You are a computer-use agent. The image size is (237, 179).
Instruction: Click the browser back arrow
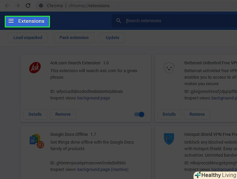pos(7,6)
